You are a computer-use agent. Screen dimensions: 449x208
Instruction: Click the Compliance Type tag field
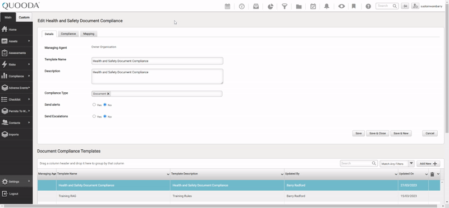(157, 93)
